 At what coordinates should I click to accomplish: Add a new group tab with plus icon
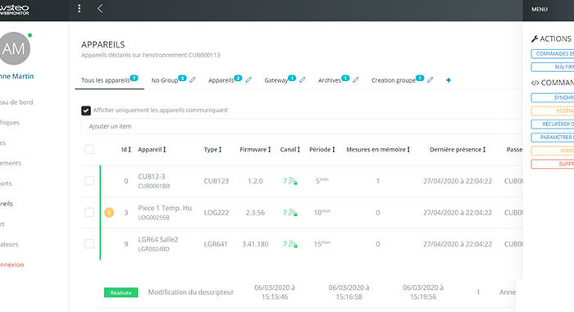(449, 80)
